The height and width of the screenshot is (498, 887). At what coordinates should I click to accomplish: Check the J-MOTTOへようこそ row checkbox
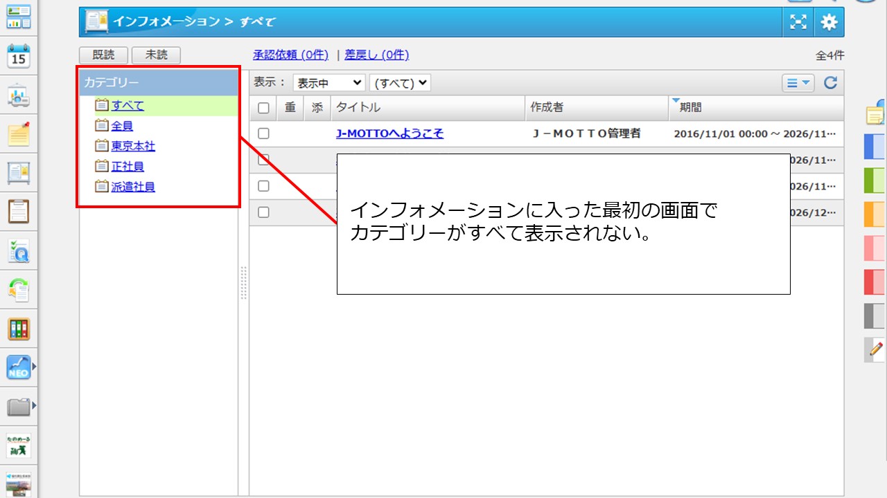263,133
